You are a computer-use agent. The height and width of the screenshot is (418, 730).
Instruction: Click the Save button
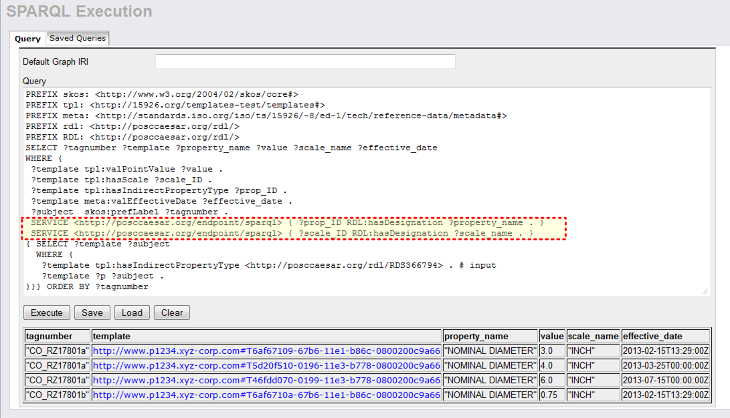(92, 312)
